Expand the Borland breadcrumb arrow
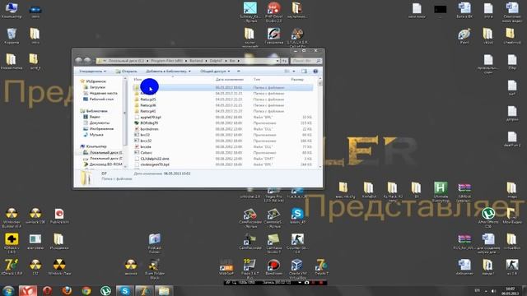The image size is (527, 296). (x=207, y=61)
